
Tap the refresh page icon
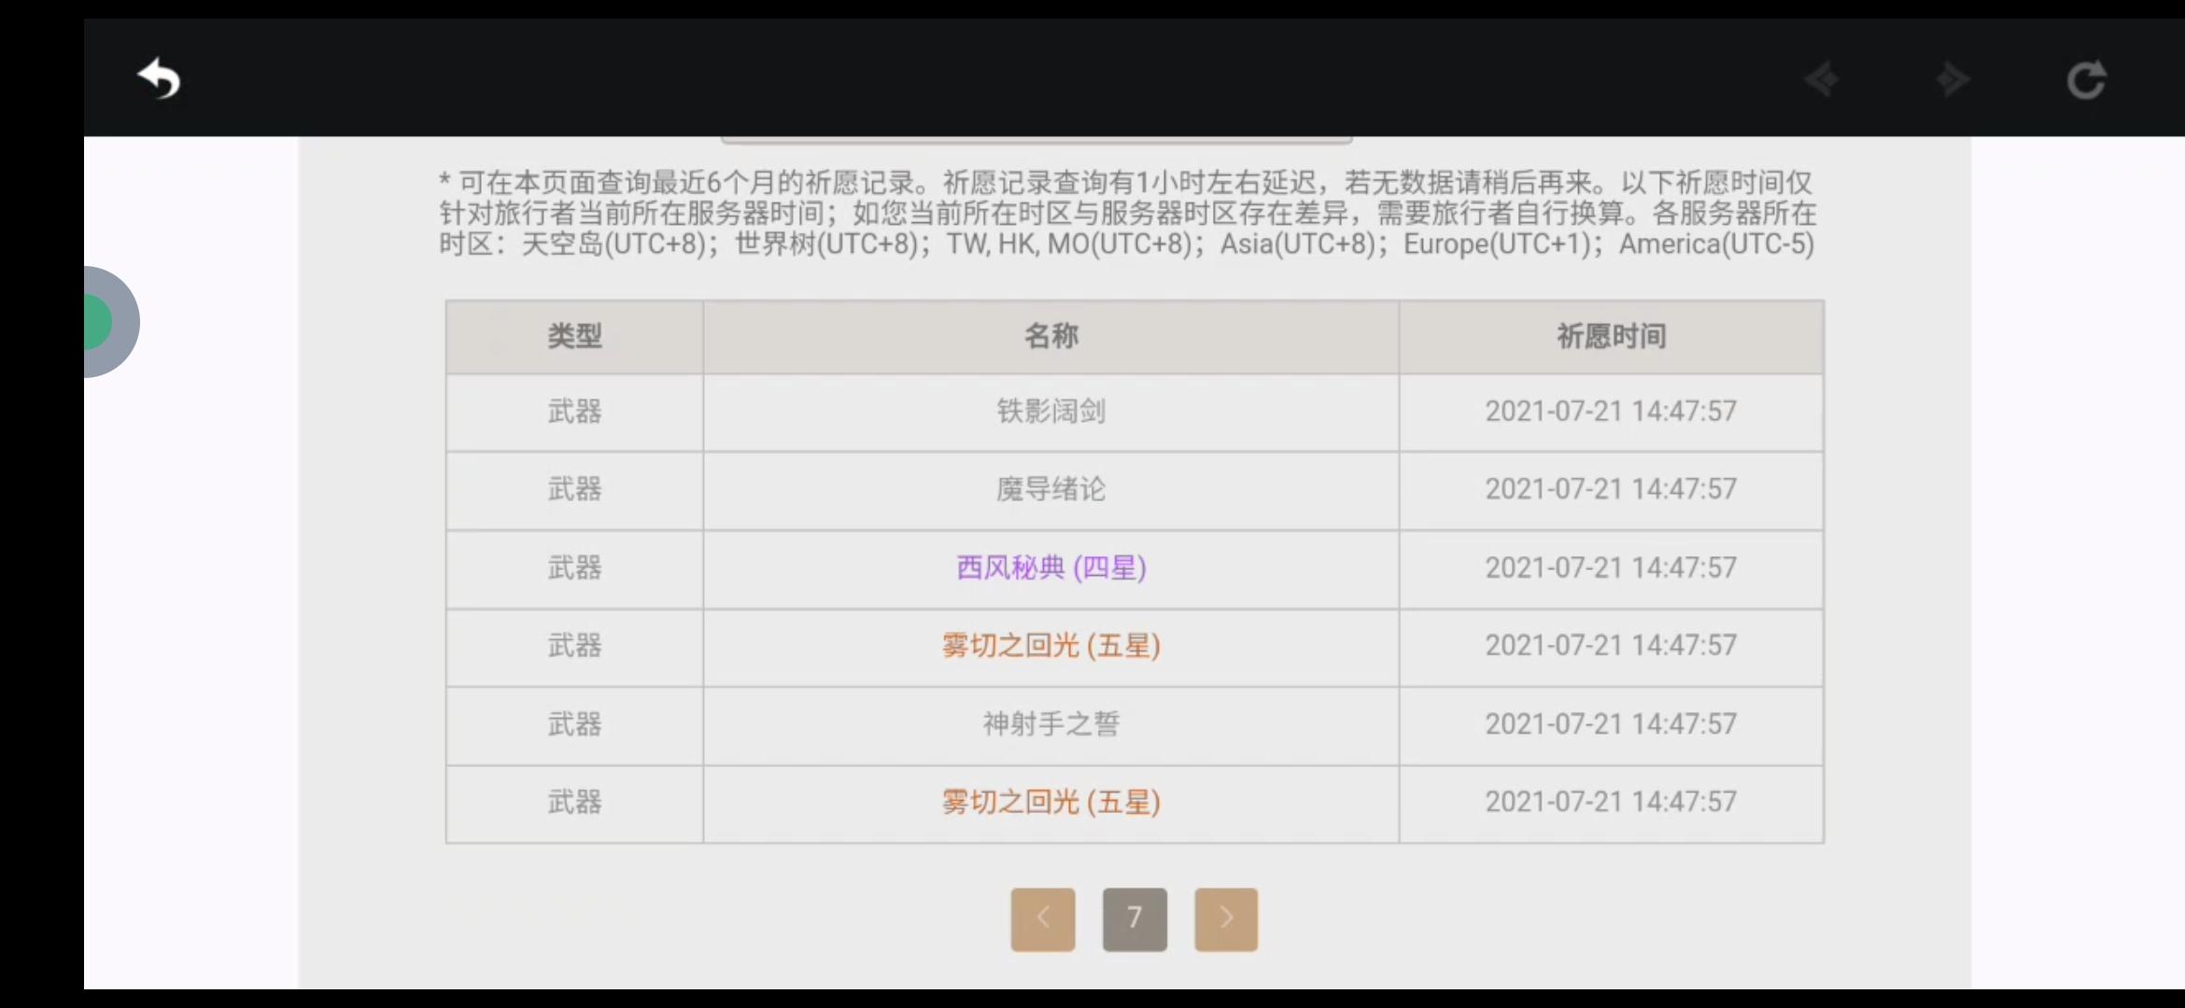pyautogui.click(x=2086, y=80)
